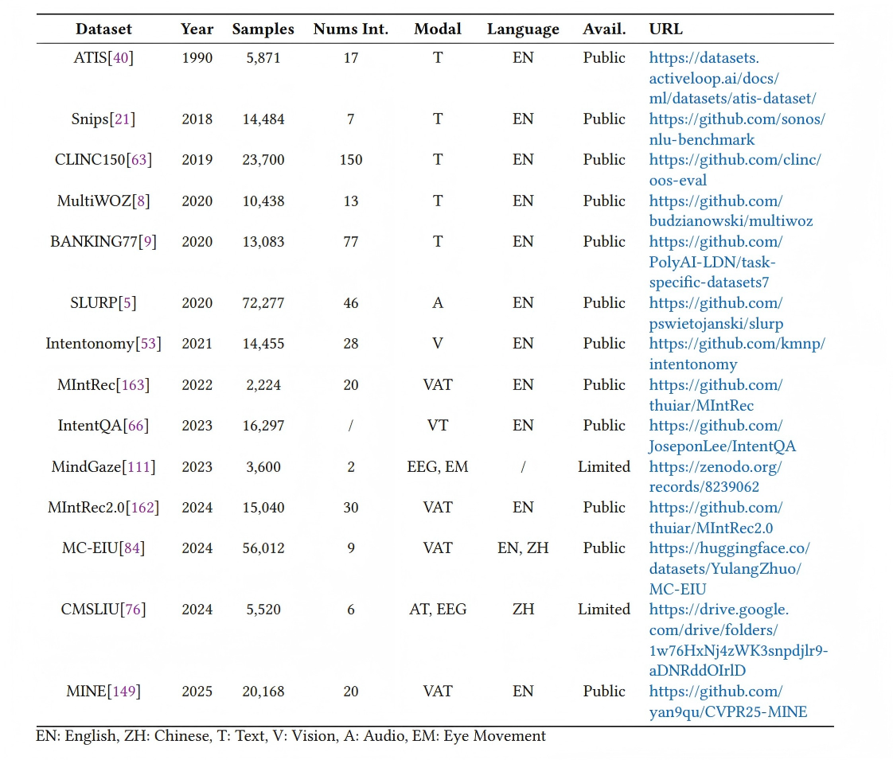Select the intent count 77

pyautogui.click(x=351, y=242)
